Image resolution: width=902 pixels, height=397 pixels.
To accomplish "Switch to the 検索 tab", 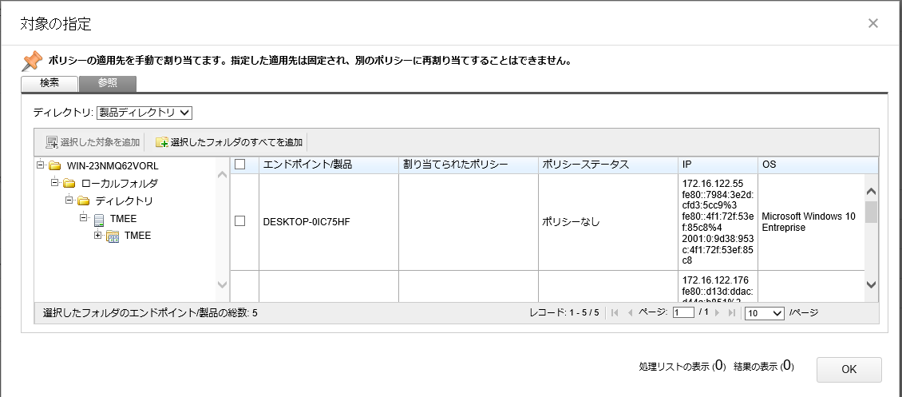I will pos(49,83).
